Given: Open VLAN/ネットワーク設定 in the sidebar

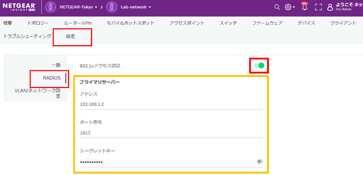Looking at the screenshot, I should pyautogui.click(x=38, y=93).
